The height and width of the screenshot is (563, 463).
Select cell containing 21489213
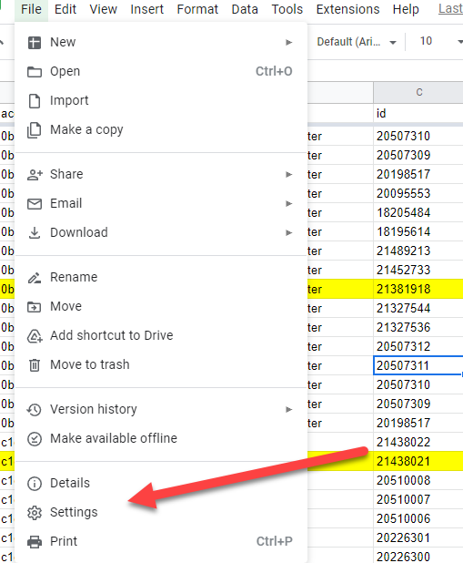[418, 251]
